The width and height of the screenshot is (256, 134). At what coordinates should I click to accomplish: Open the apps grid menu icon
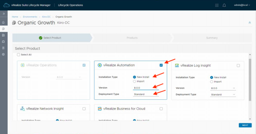(217, 5)
